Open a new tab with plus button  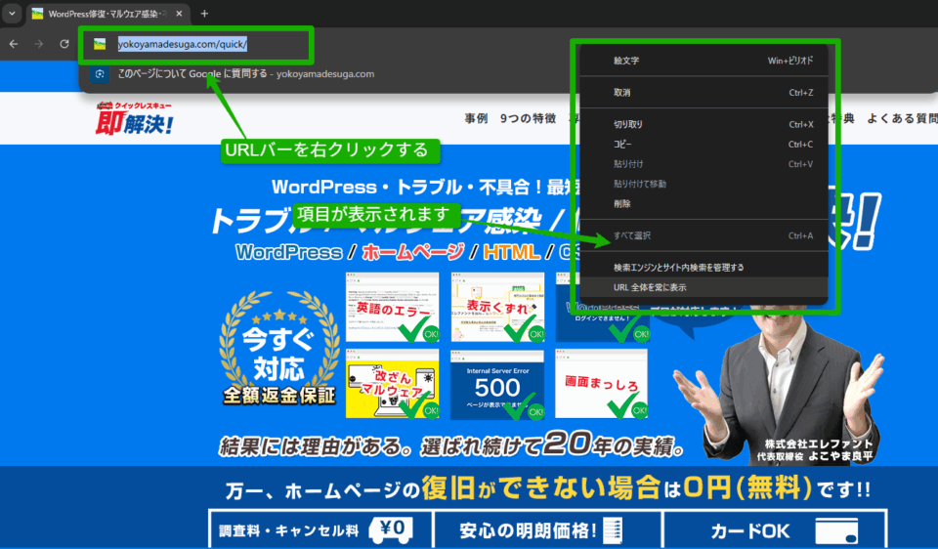[204, 13]
